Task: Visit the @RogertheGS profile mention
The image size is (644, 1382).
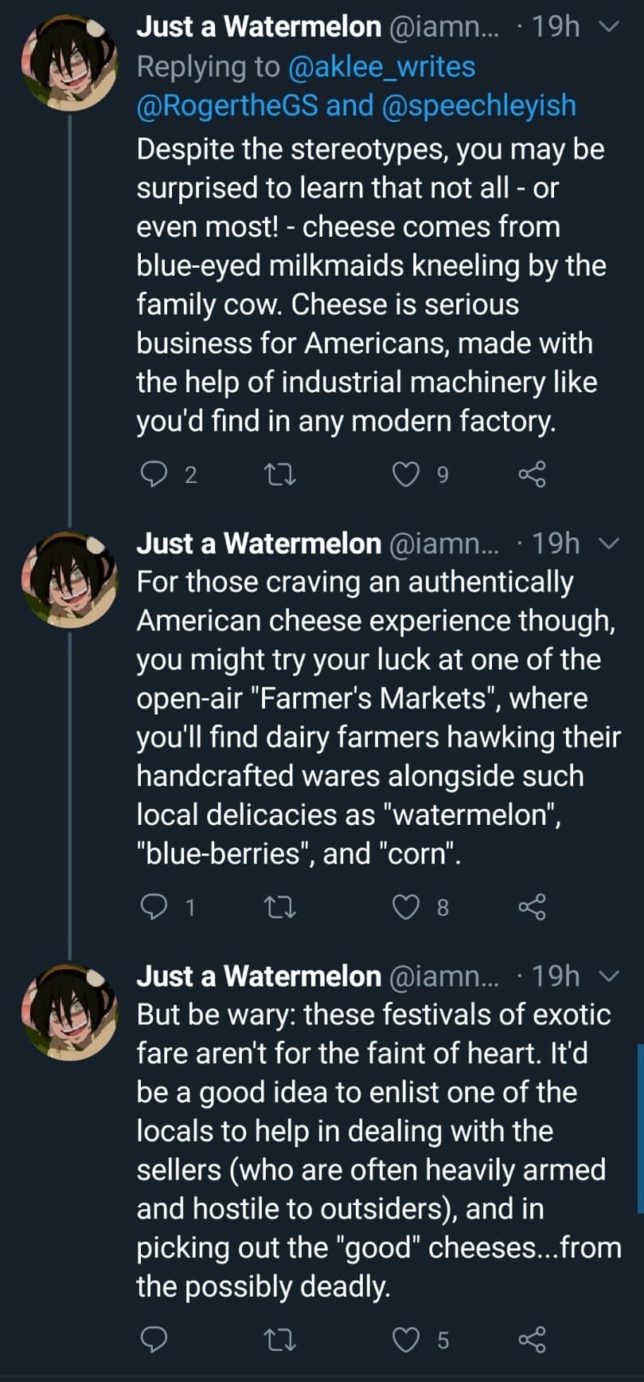Action: pos(228,106)
